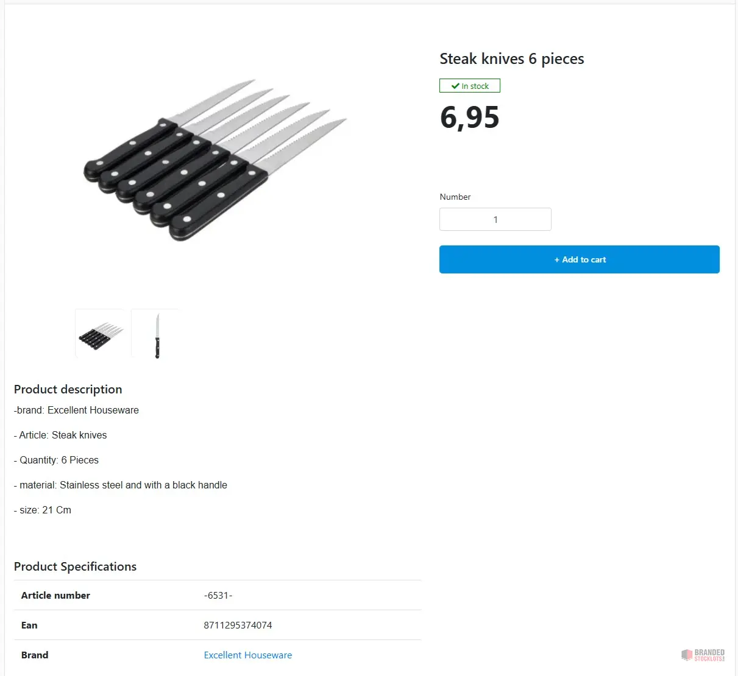Screen dimensions: 738x676
Task: Click the Quantity 6 Pieces description line
Action: click(x=57, y=460)
